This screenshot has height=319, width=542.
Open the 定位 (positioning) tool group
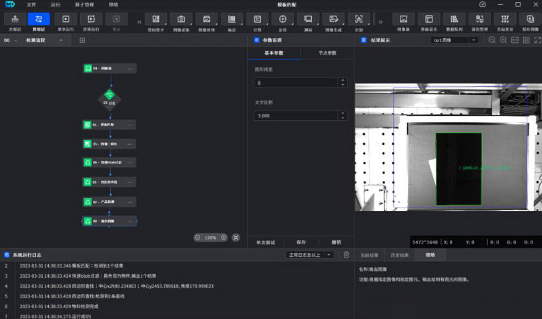[282, 20]
